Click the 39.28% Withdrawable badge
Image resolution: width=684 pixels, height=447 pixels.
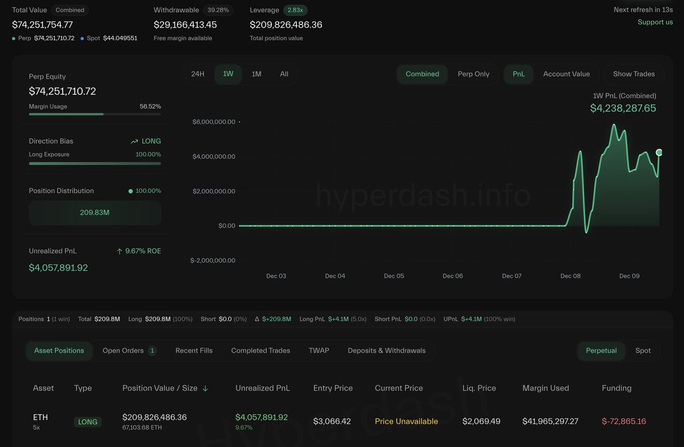[x=217, y=10]
